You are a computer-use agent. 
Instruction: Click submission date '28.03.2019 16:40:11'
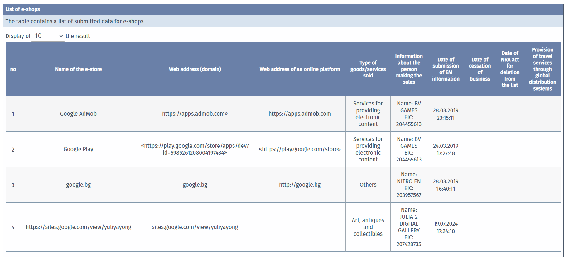pyautogui.click(x=446, y=185)
